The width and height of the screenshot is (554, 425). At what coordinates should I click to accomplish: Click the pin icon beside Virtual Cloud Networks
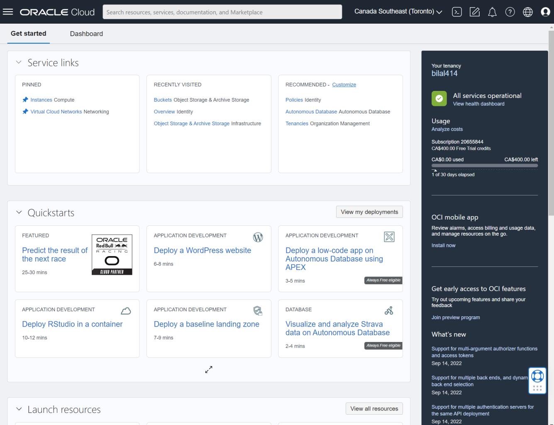[25, 111]
